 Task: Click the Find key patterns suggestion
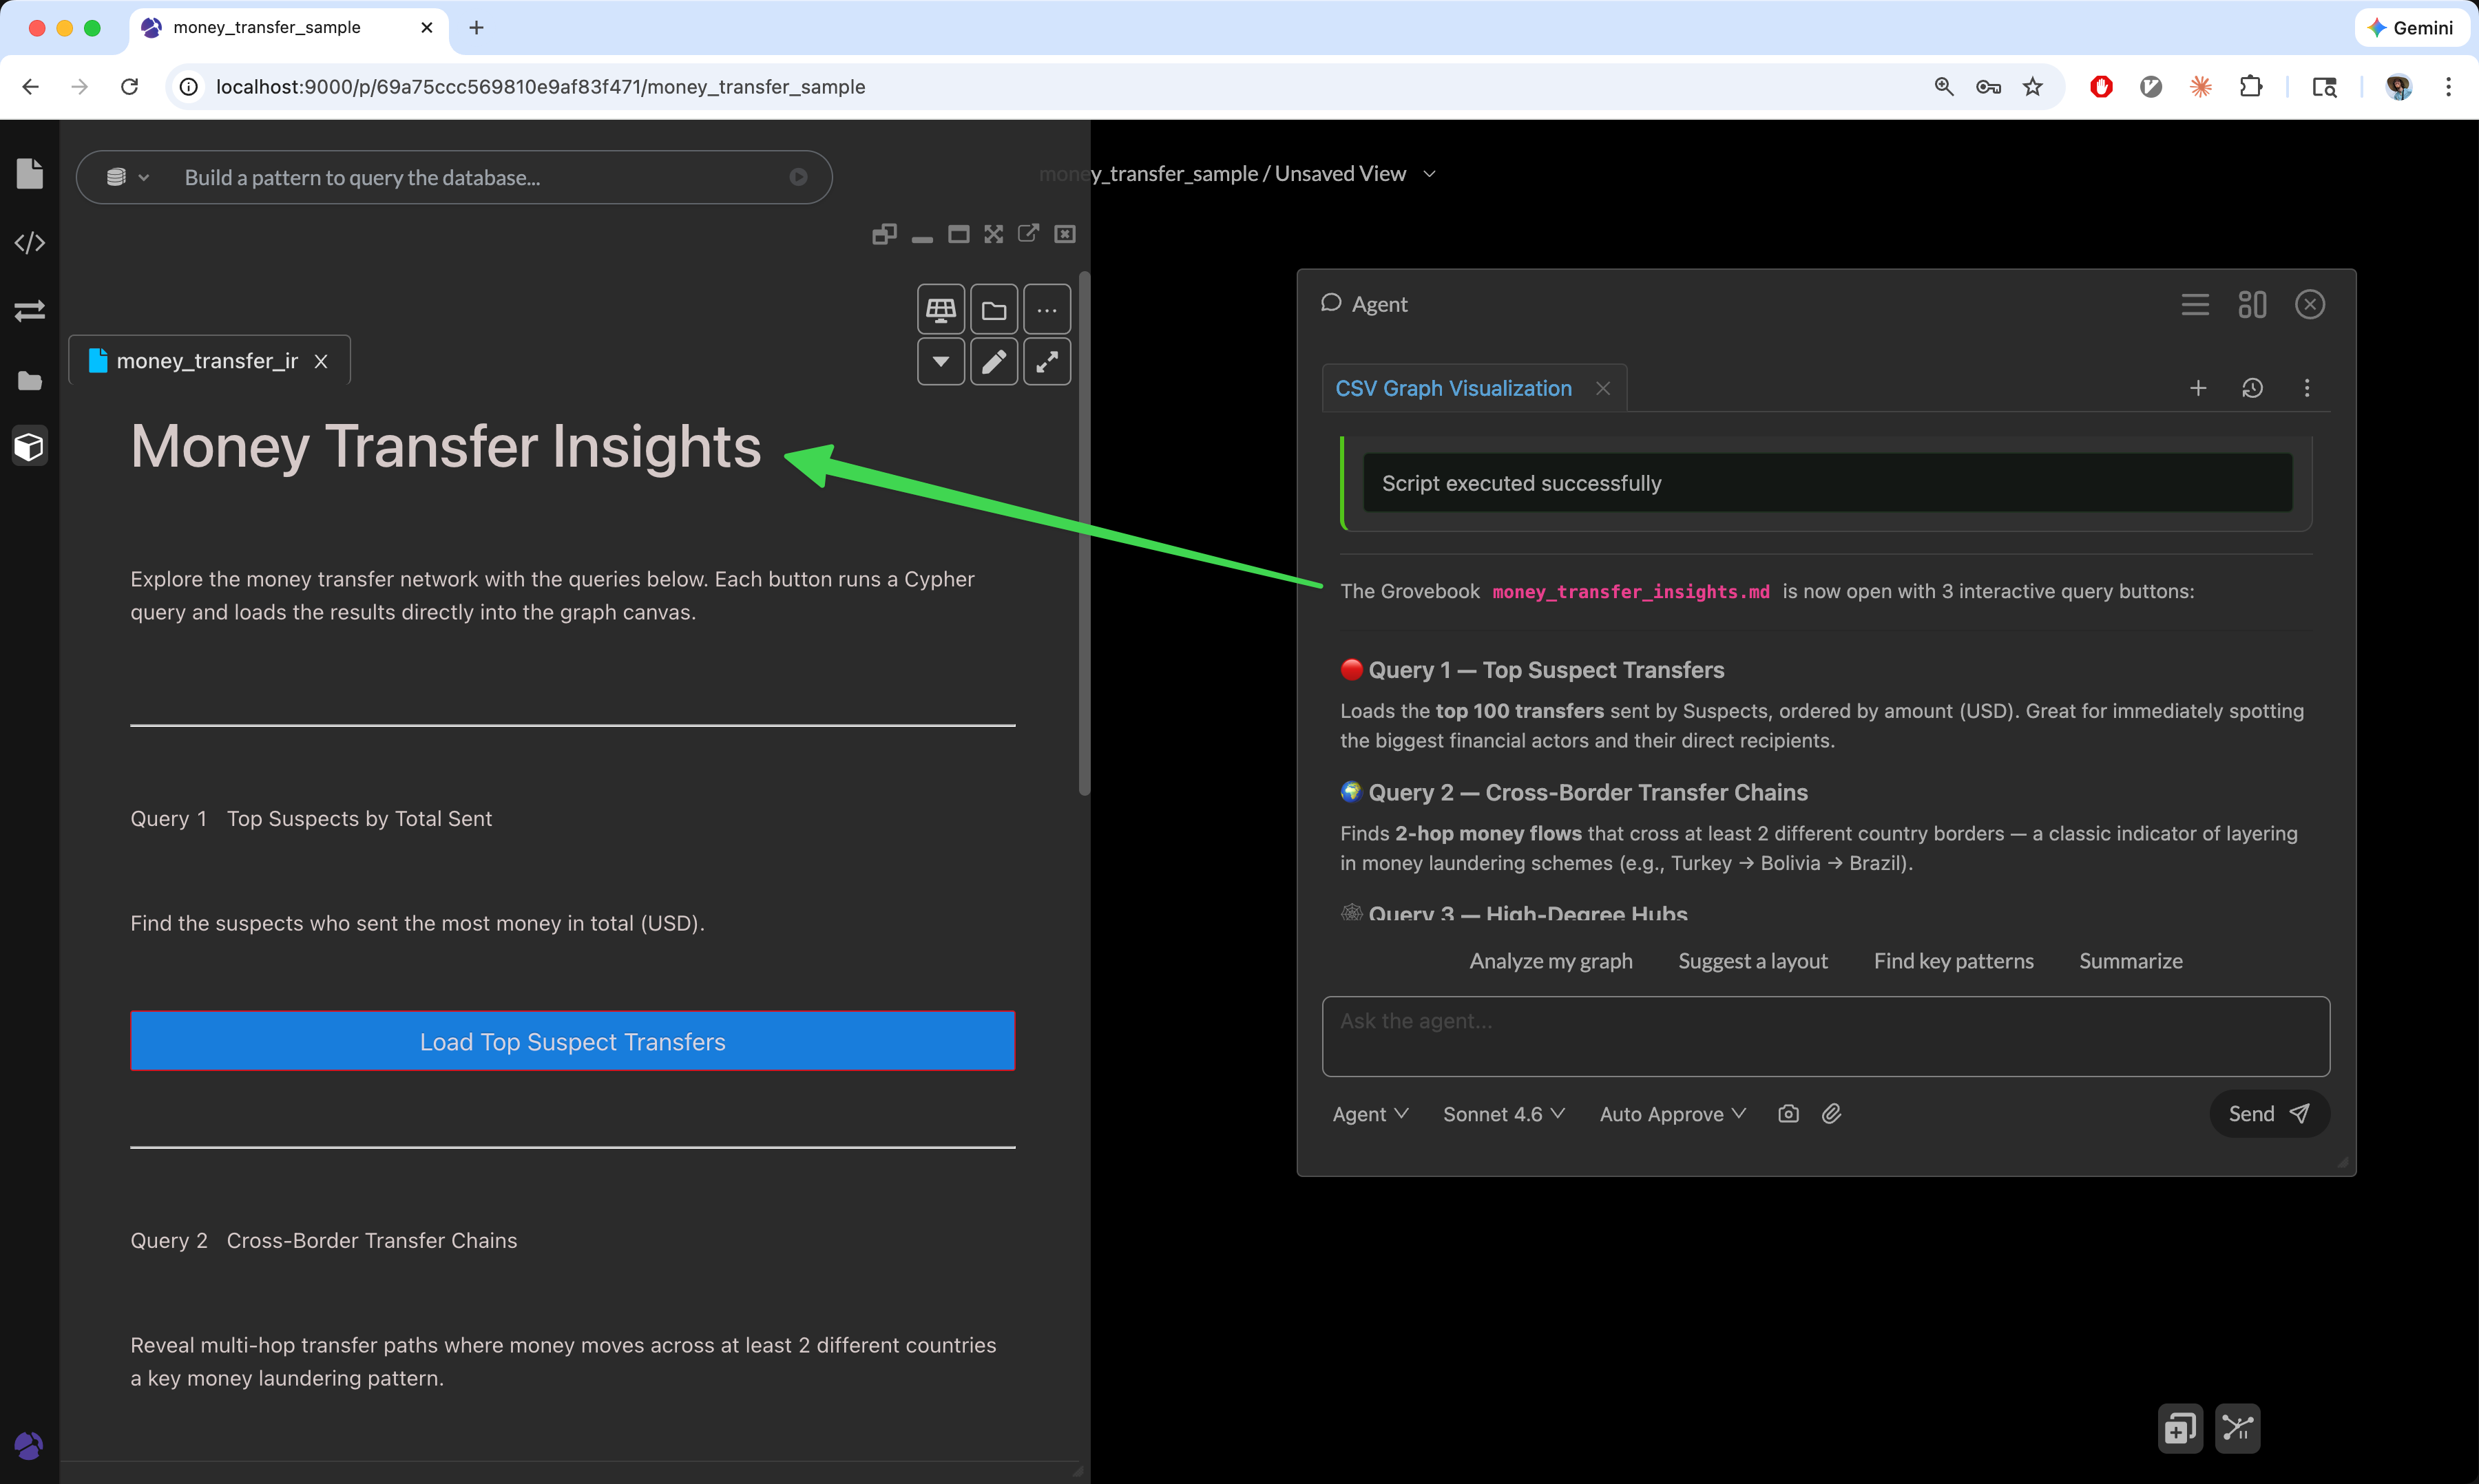tap(1953, 961)
